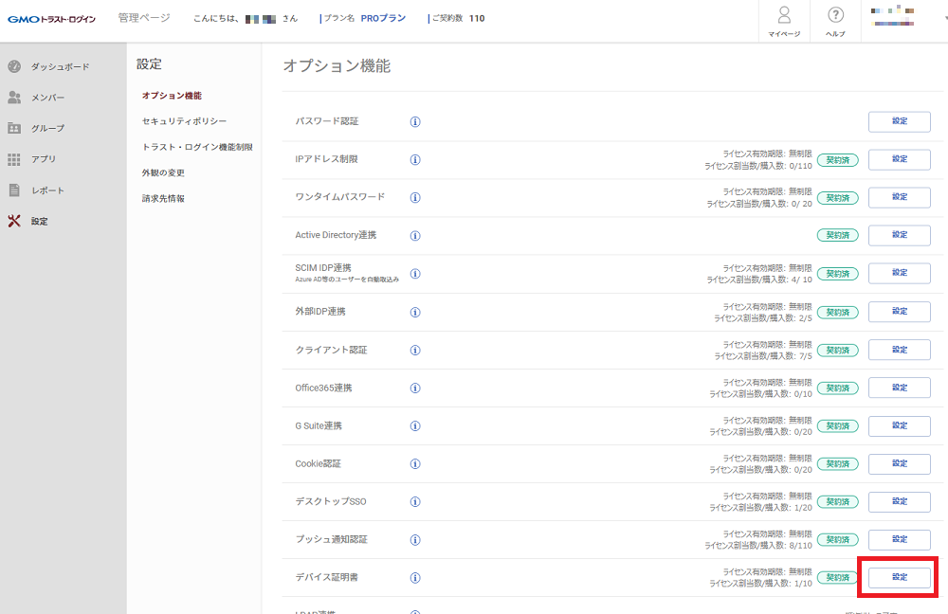Click the Reports document icon in sidebar
The width and height of the screenshot is (948, 614).
(x=14, y=190)
